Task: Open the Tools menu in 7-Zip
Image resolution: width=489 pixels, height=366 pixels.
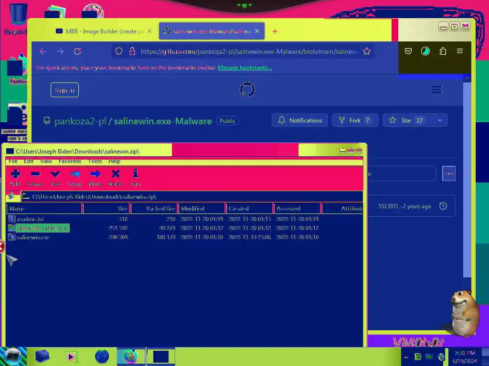Action: [x=95, y=161]
